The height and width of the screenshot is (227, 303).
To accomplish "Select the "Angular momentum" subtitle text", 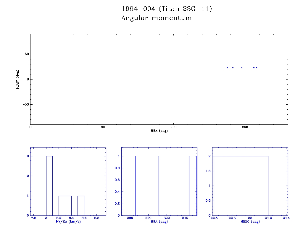I will [157, 18].
